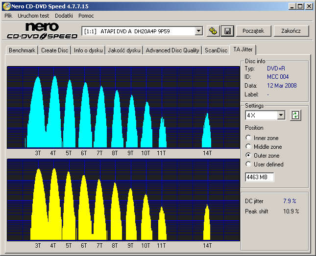Expand the 4 X speed dropdown
This screenshot has height=256, width=316.
(281, 116)
